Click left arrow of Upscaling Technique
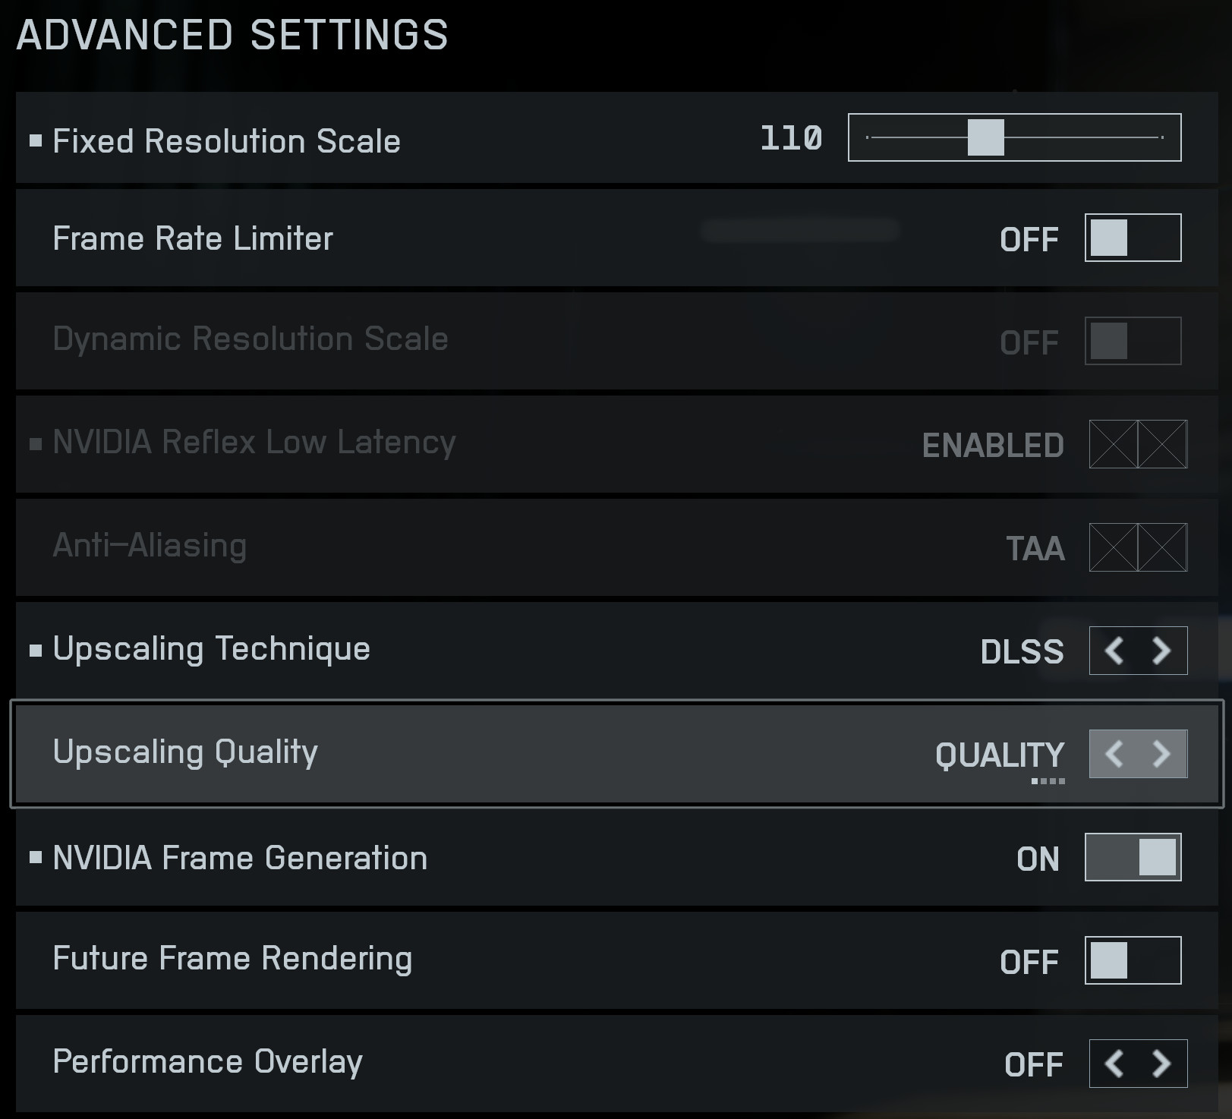The height and width of the screenshot is (1119, 1232). coord(1114,651)
